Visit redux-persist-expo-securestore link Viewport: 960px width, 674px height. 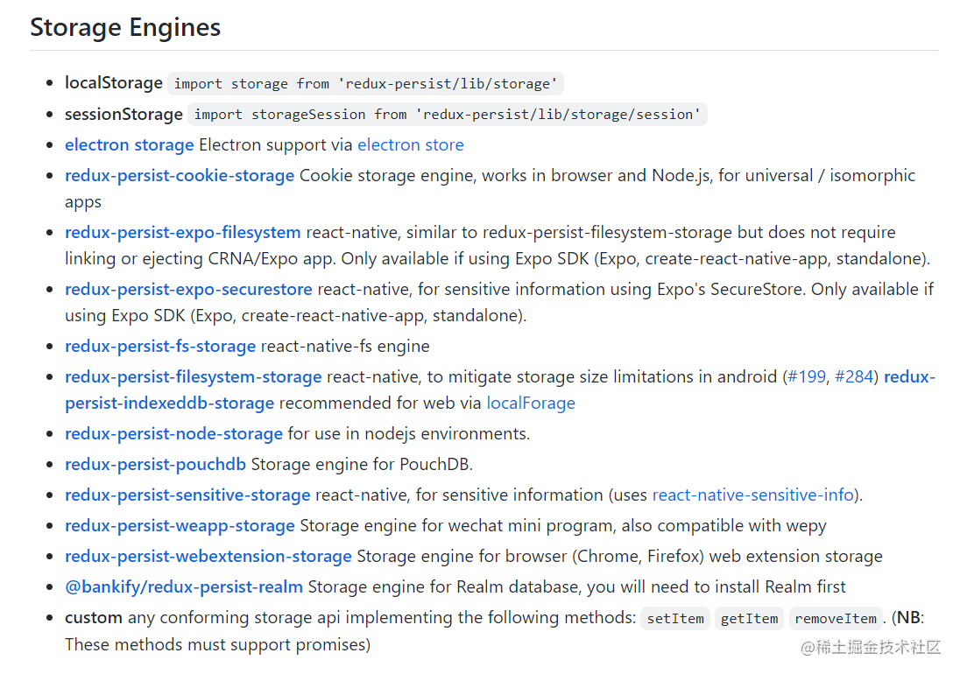point(188,289)
